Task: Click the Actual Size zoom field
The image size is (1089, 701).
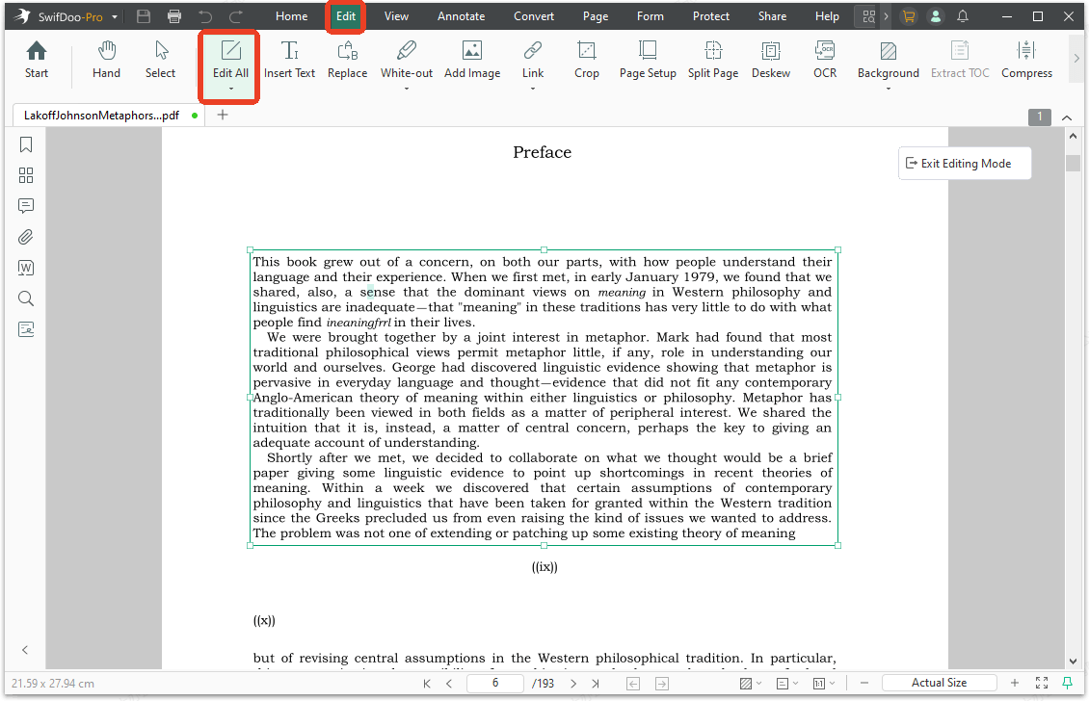Action: pos(939,683)
